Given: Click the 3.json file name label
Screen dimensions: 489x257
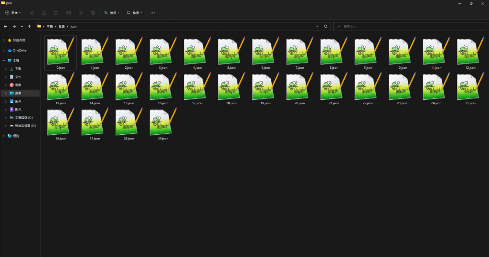Looking at the screenshot, I should click(x=163, y=68).
